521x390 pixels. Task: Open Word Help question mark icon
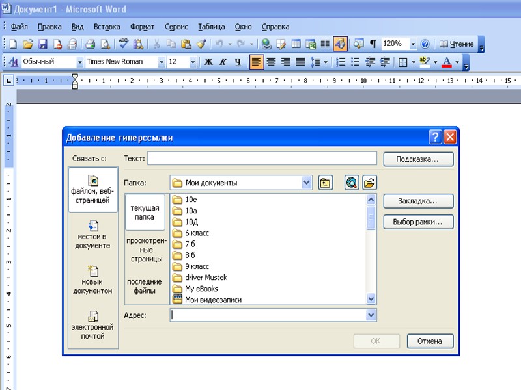425,44
